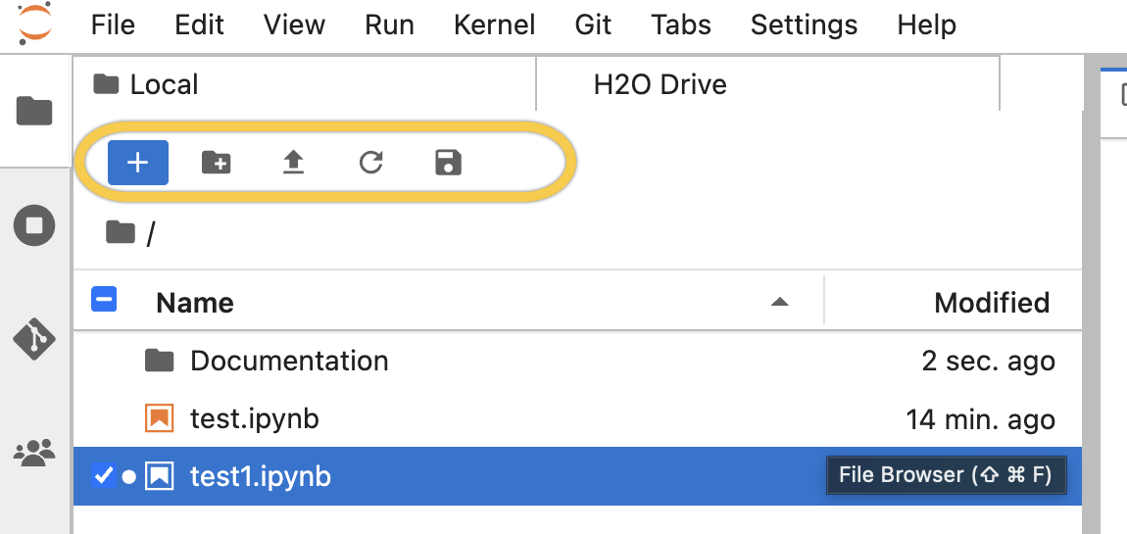Toggle sort order via Name column arrow
Screen dimensions: 1127x534
click(x=780, y=303)
